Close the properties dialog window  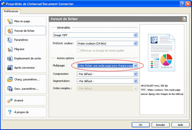(x=188, y=4)
